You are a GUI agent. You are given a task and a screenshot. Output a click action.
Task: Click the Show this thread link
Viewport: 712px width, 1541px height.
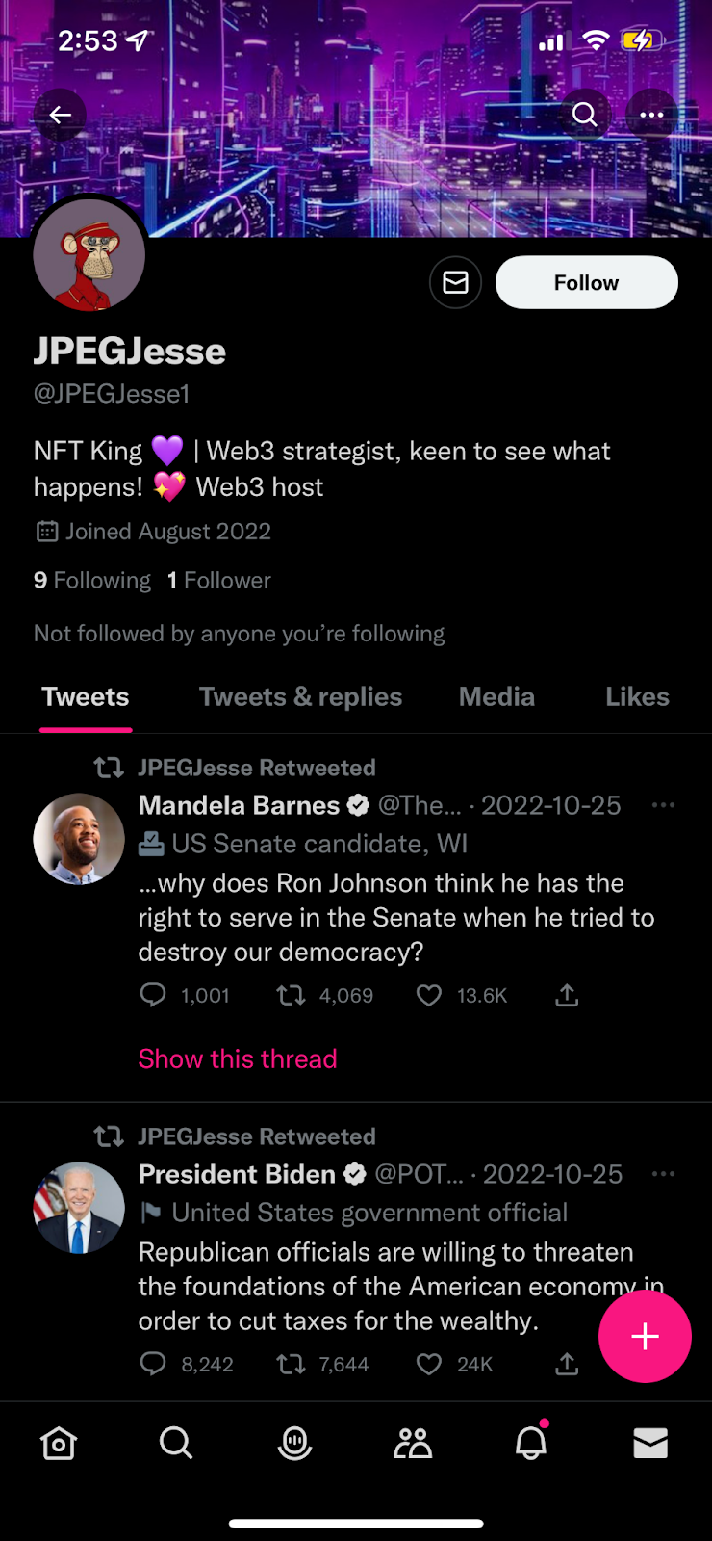tap(238, 1058)
